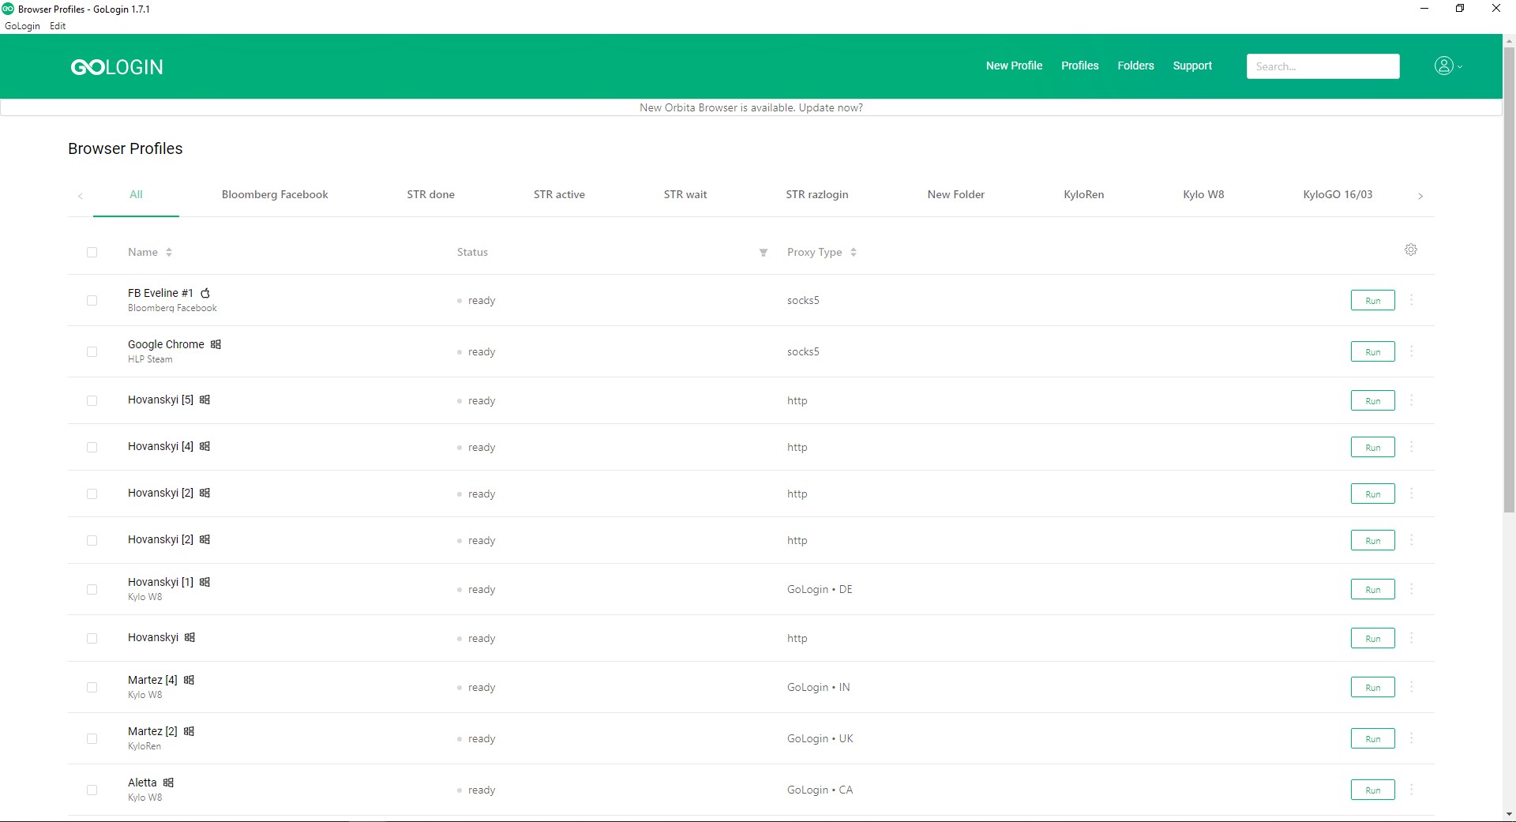Check the FB Eveline #1 profile checkbox

pos(92,301)
